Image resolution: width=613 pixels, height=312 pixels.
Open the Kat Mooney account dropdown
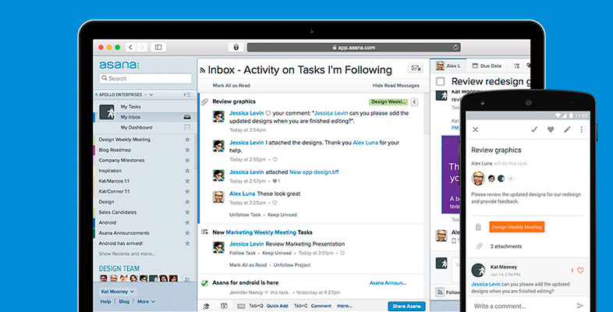coord(117,291)
